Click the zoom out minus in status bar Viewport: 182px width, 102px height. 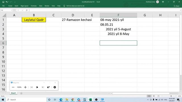click(x=162, y=96)
